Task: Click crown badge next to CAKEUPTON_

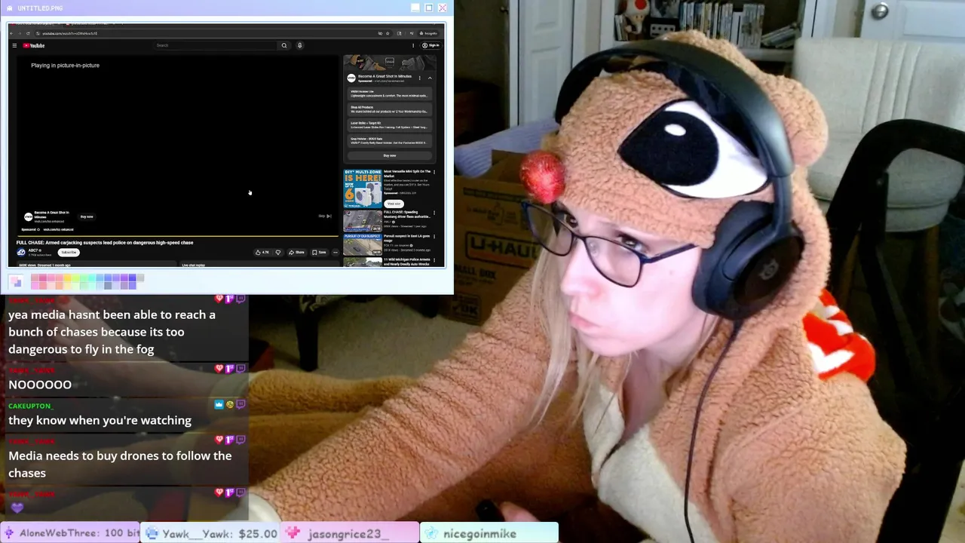Action: [219, 404]
